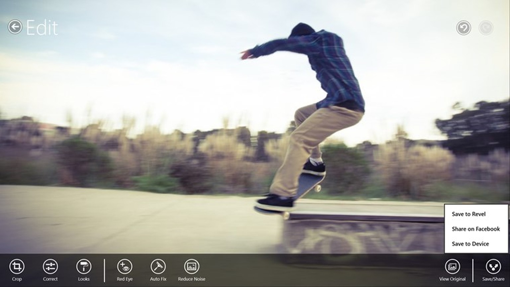The height and width of the screenshot is (287, 510).
Task: Pick Save to Device in the menu
Action: pos(470,244)
